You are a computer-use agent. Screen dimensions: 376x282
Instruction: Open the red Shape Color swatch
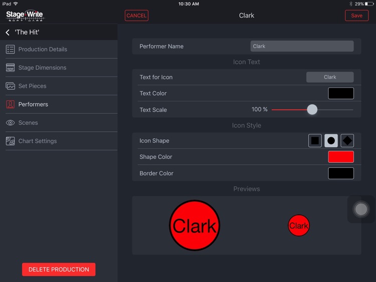coord(341,157)
